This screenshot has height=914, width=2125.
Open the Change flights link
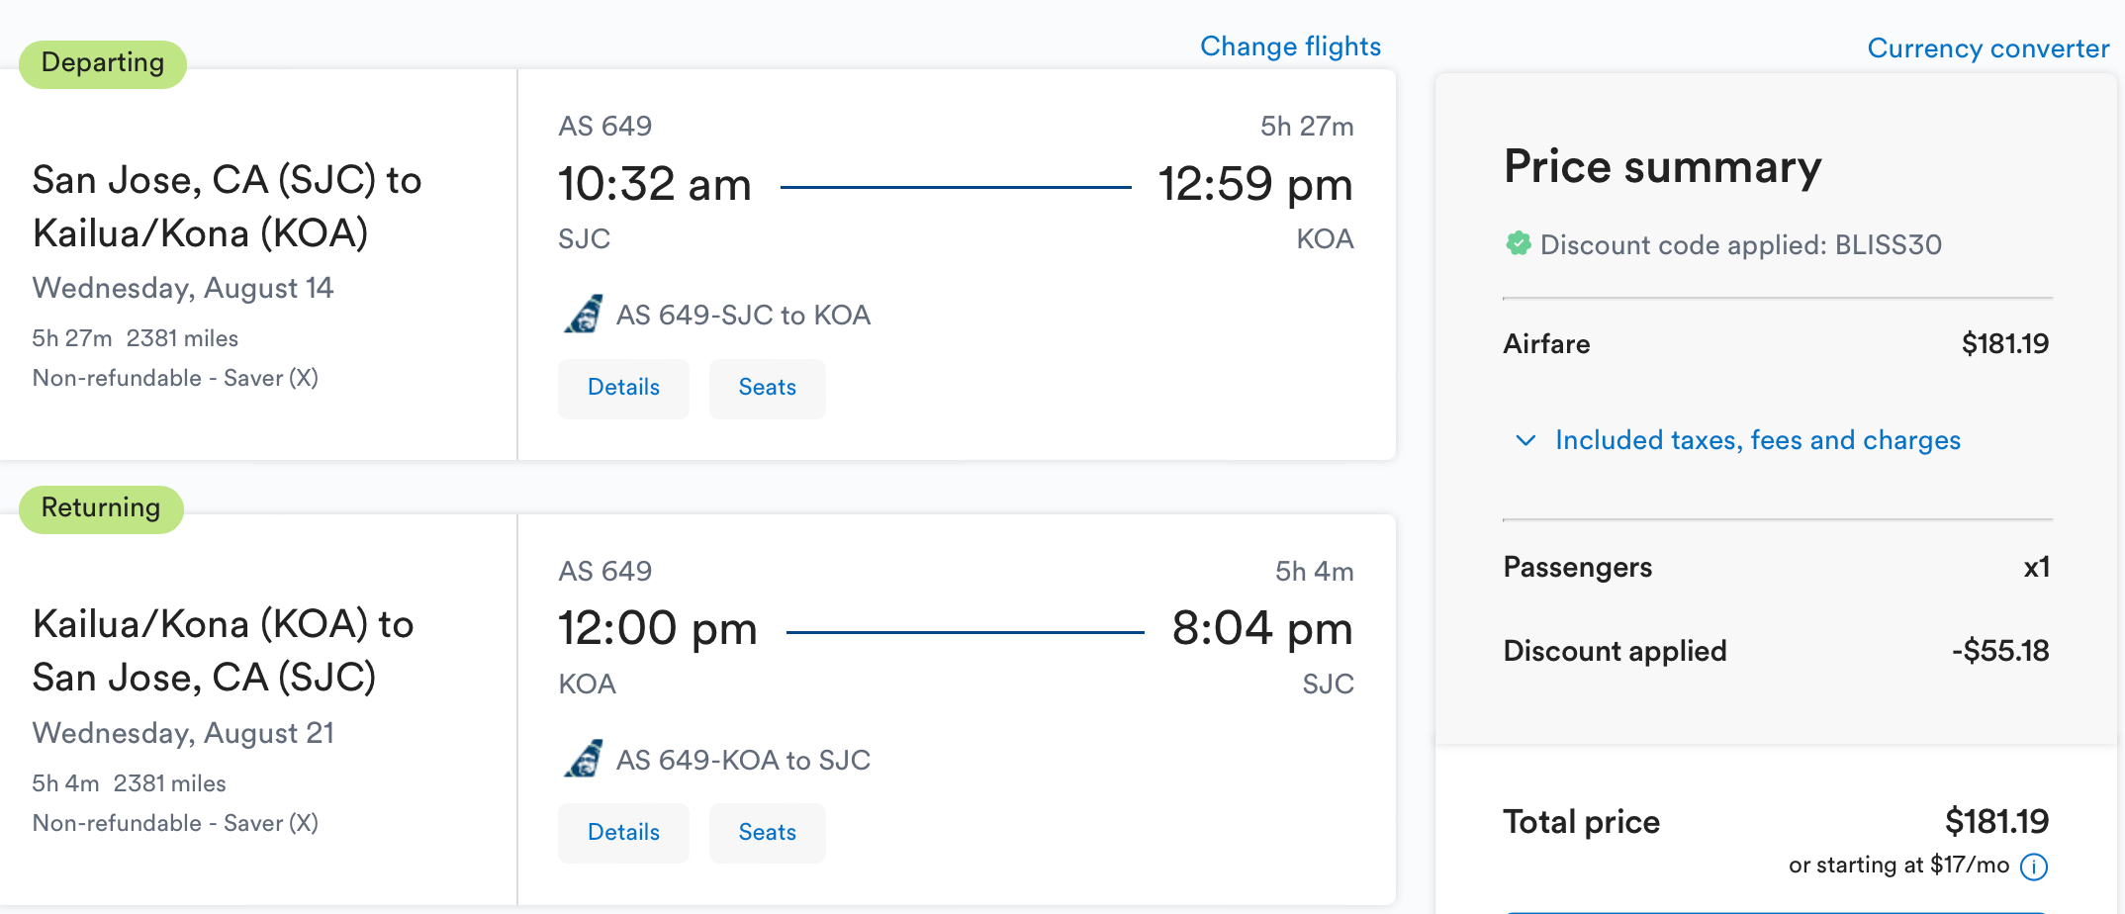[1290, 46]
